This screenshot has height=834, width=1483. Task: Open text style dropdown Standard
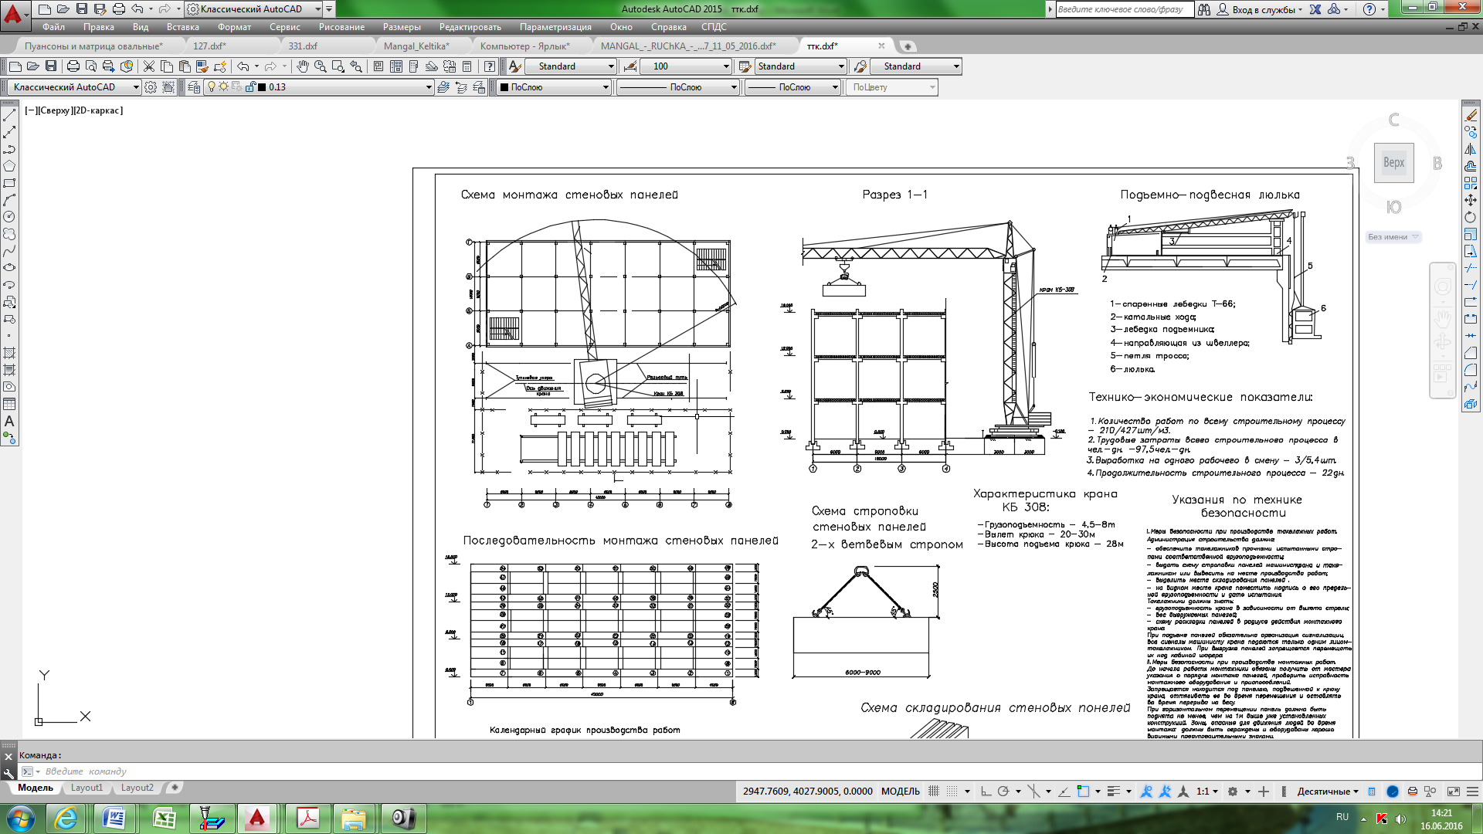coord(570,66)
